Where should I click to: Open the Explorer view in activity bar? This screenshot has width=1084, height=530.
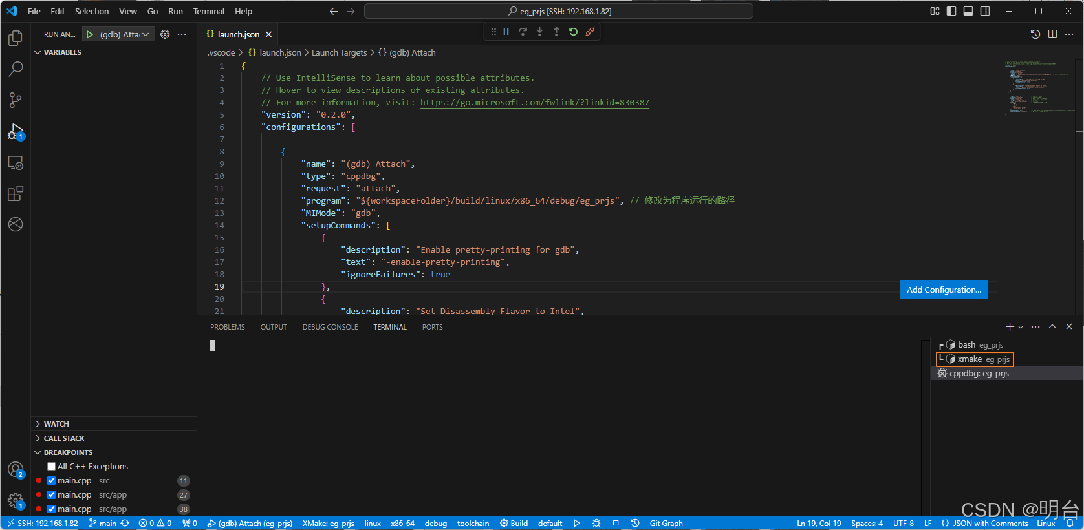pyautogui.click(x=16, y=38)
